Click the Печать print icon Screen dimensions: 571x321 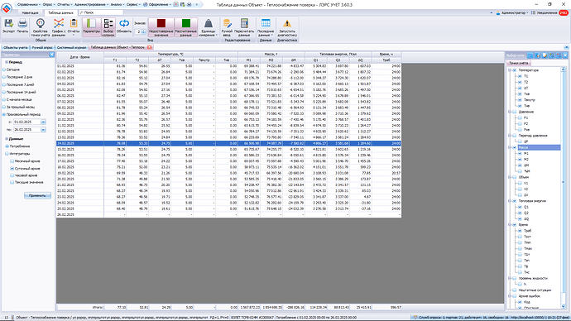click(x=22, y=26)
